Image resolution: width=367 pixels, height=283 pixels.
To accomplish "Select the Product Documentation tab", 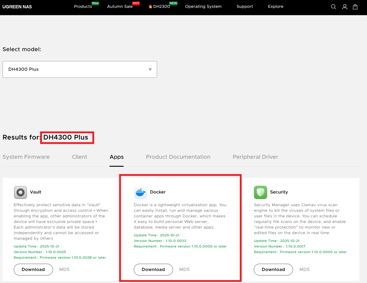I will click(178, 157).
